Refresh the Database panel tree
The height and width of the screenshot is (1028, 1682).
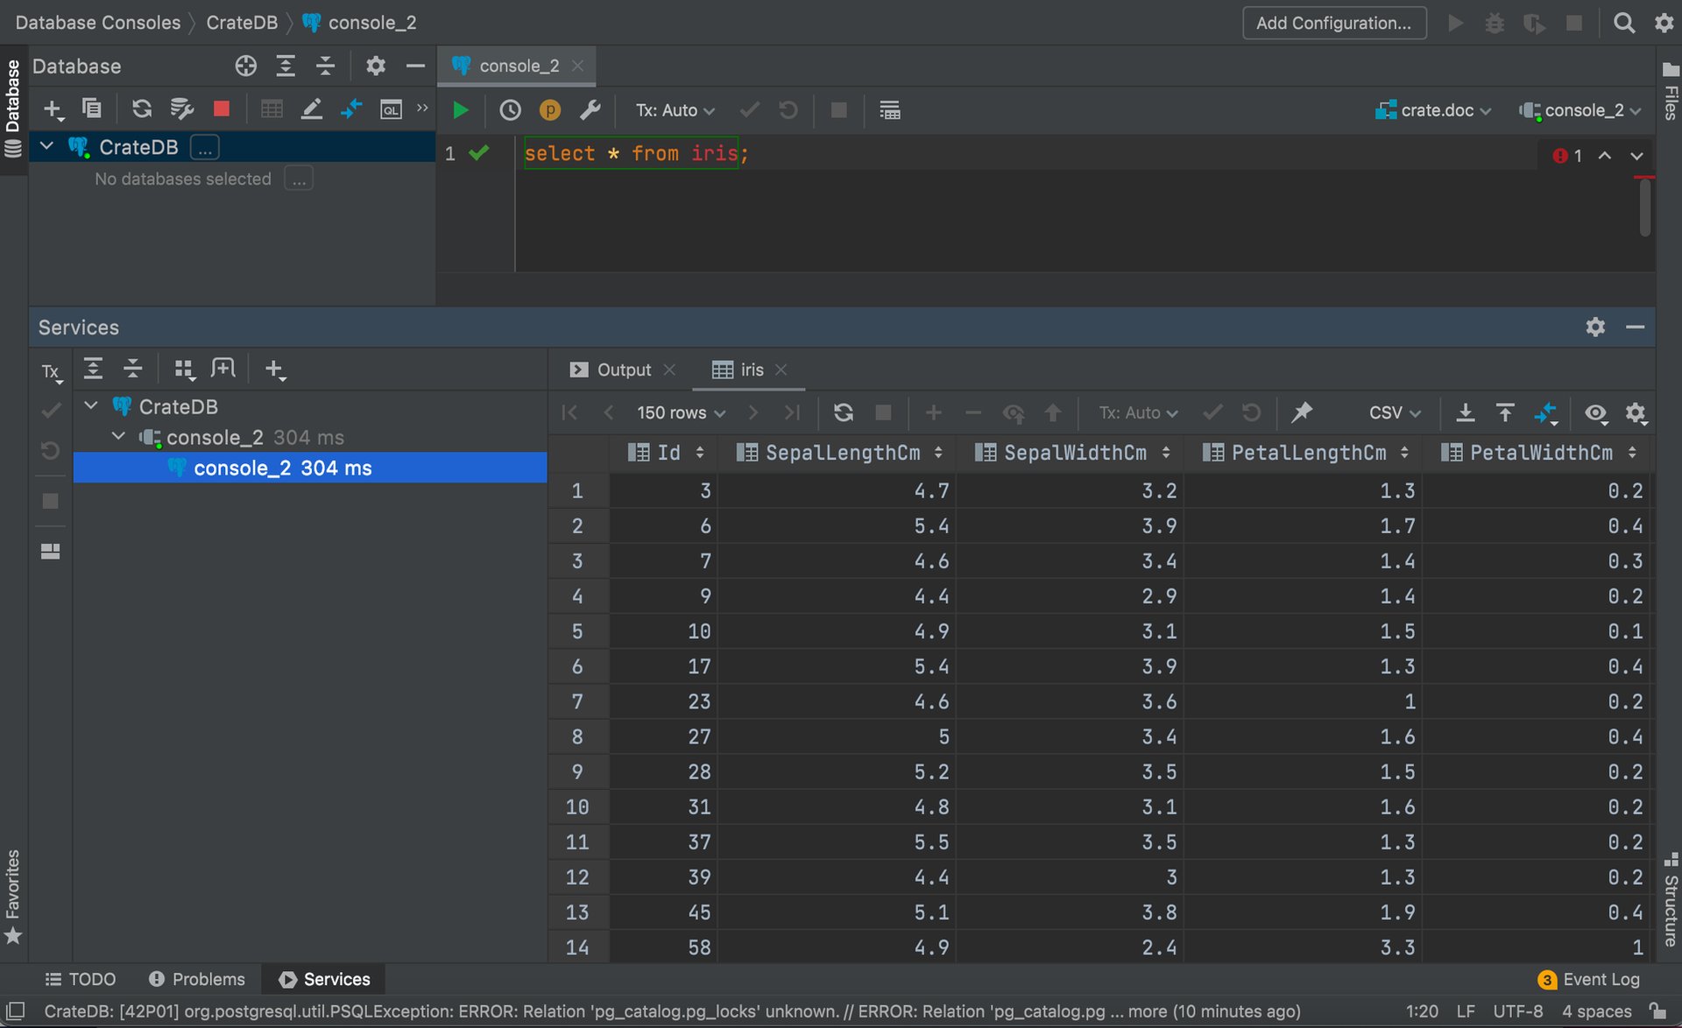141,109
